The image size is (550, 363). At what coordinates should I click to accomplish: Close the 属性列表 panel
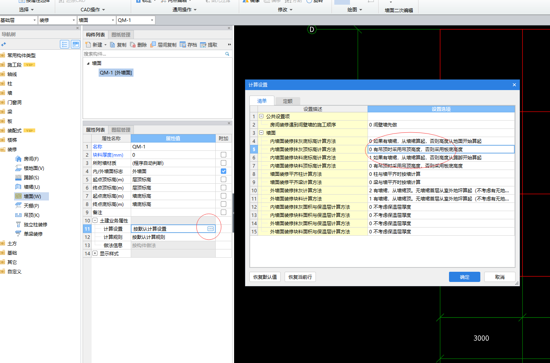coord(229,123)
